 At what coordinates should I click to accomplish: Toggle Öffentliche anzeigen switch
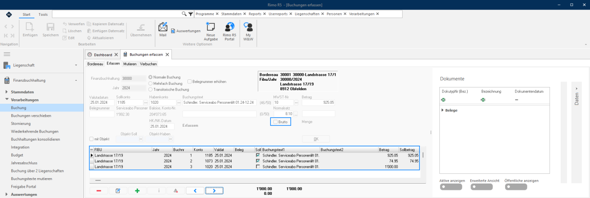click(x=516, y=186)
